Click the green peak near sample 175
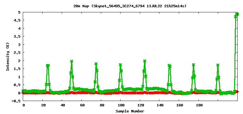243x114 pixels. pos(193,65)
